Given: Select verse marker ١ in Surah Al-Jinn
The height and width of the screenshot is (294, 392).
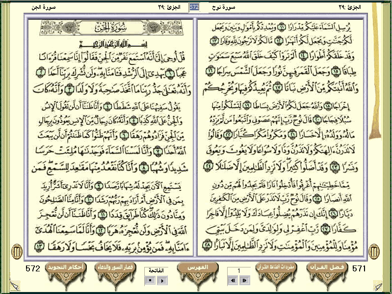Looking at the screenshot, I should pos(171,73).
